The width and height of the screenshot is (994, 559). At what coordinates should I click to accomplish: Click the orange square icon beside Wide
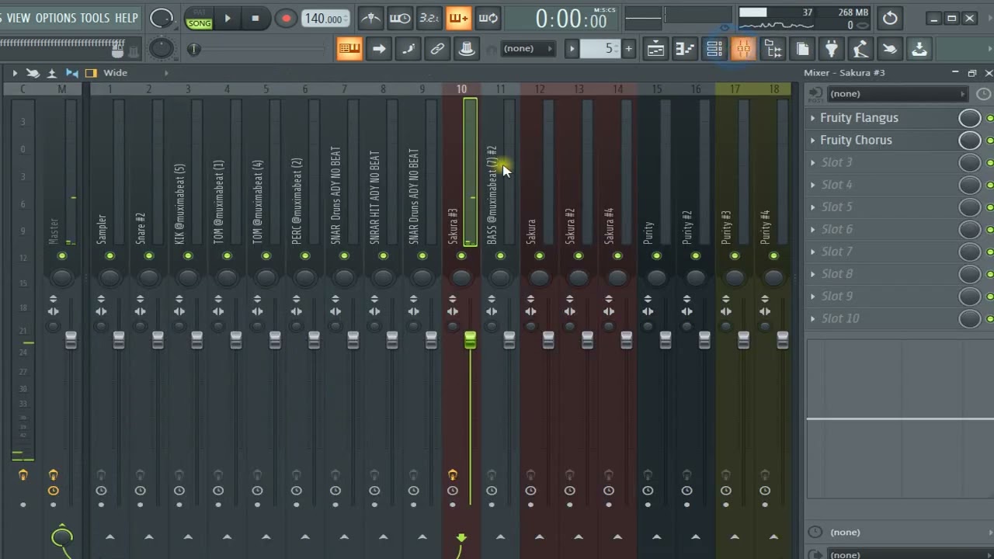91,73
